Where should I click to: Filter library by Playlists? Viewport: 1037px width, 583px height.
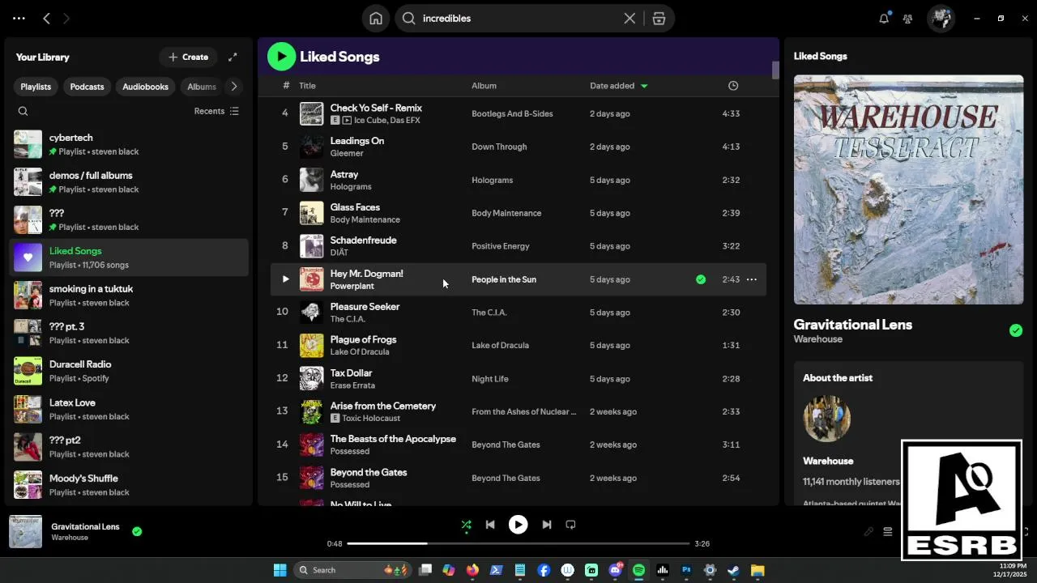tap(36, 87)
